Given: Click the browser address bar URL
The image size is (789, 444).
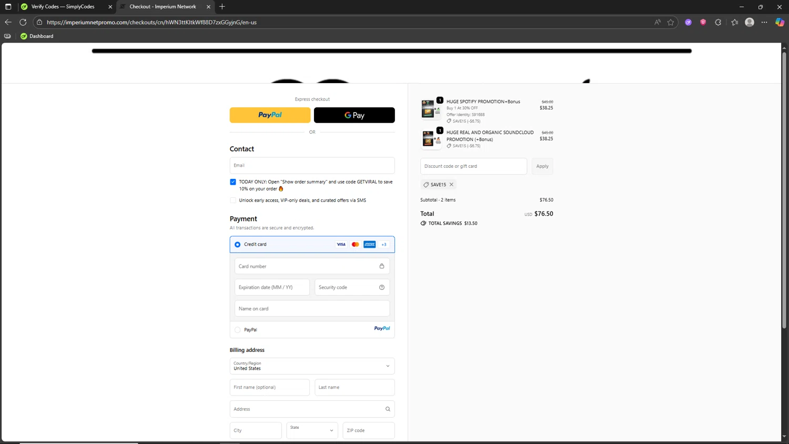Looking at the screenshot, I should [151, 22].
